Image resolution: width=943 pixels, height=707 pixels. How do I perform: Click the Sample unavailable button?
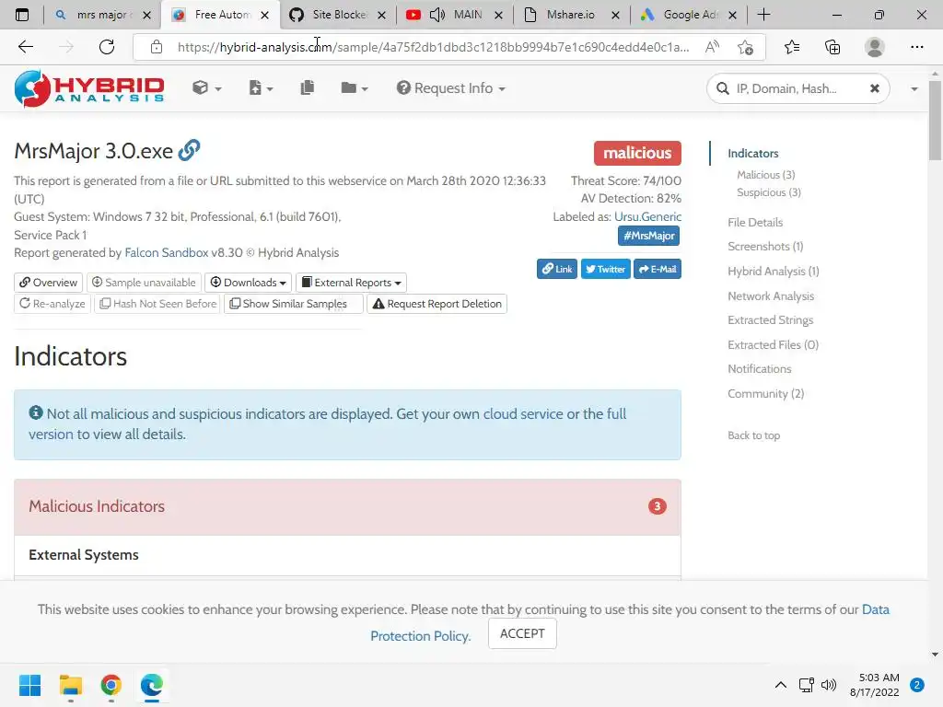click(x=145, y=283)
